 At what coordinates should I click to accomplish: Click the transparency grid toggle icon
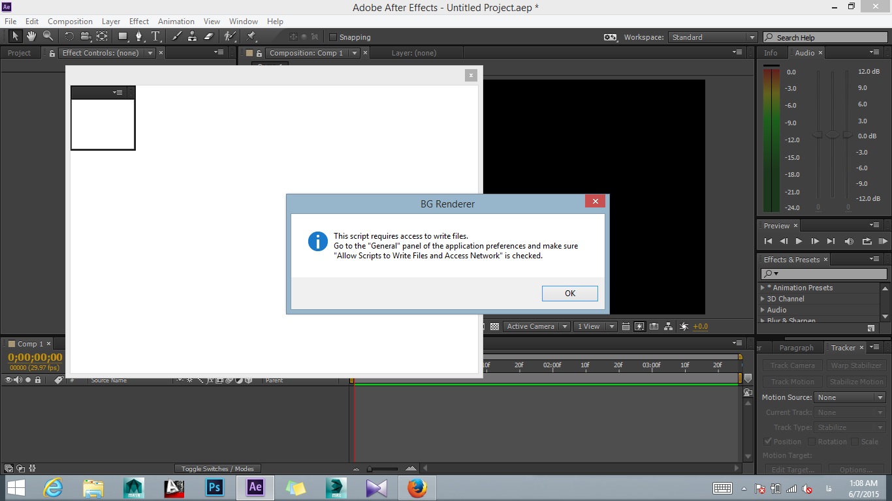tap(494, 326)
